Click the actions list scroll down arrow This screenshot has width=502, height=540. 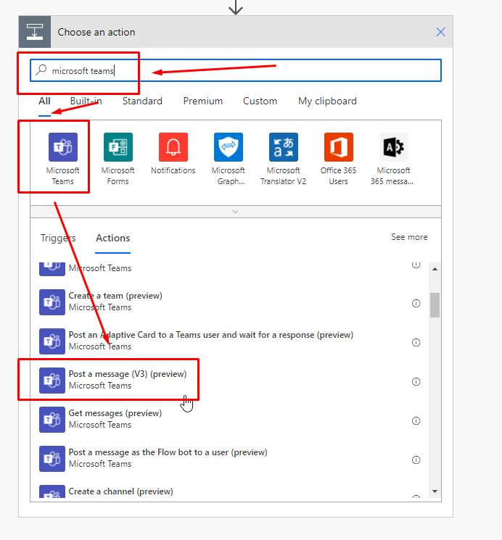click(x=435, y=491)
